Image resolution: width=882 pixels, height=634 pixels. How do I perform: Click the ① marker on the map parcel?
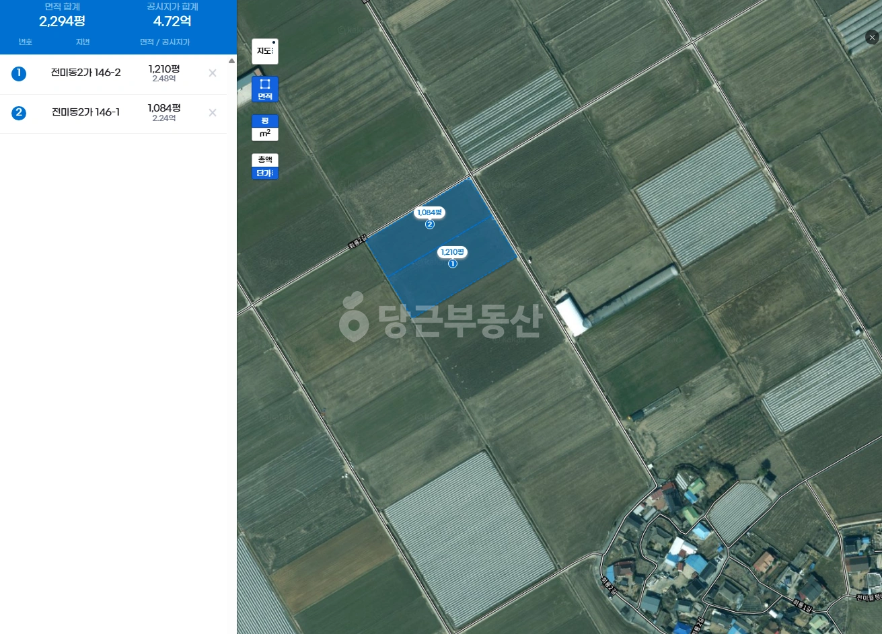(x=453, y=264)
